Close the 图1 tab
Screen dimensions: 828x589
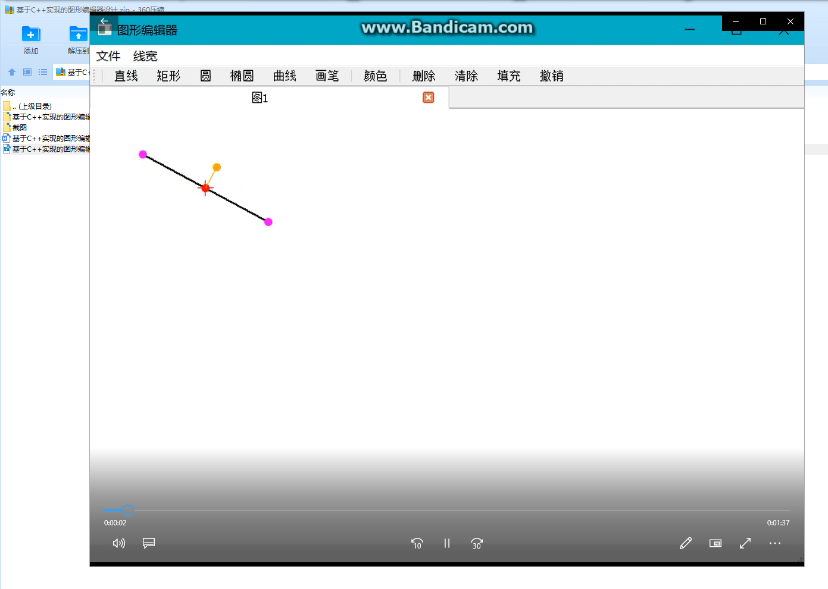pyautogui.click(x=428, y=98)
